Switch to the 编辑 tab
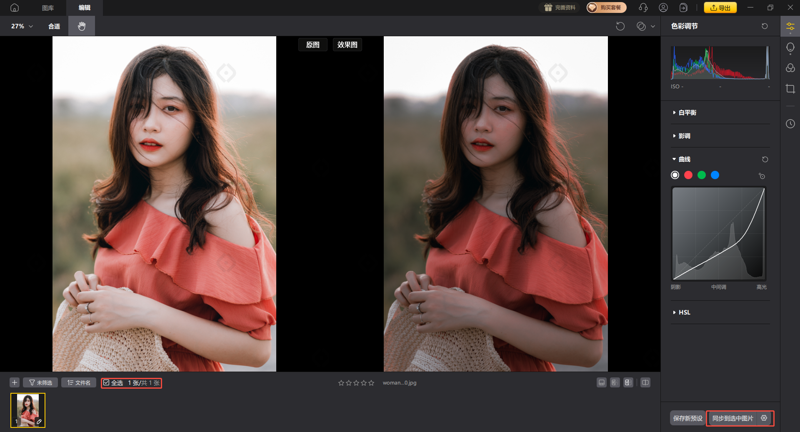This screenshot has height=432, width=800. coord(85,7)
